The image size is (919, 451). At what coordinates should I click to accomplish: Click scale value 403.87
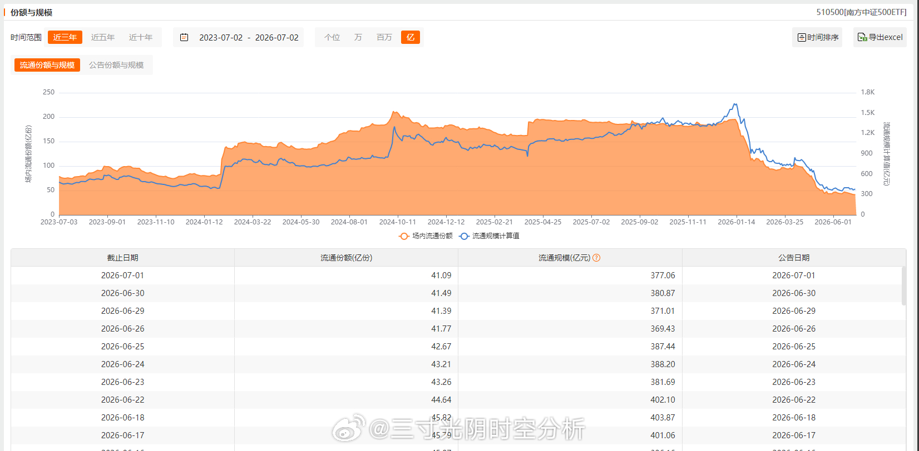[663, 418]
